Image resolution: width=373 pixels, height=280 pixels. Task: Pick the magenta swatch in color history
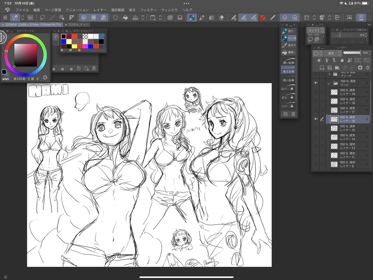pos(85,46)
